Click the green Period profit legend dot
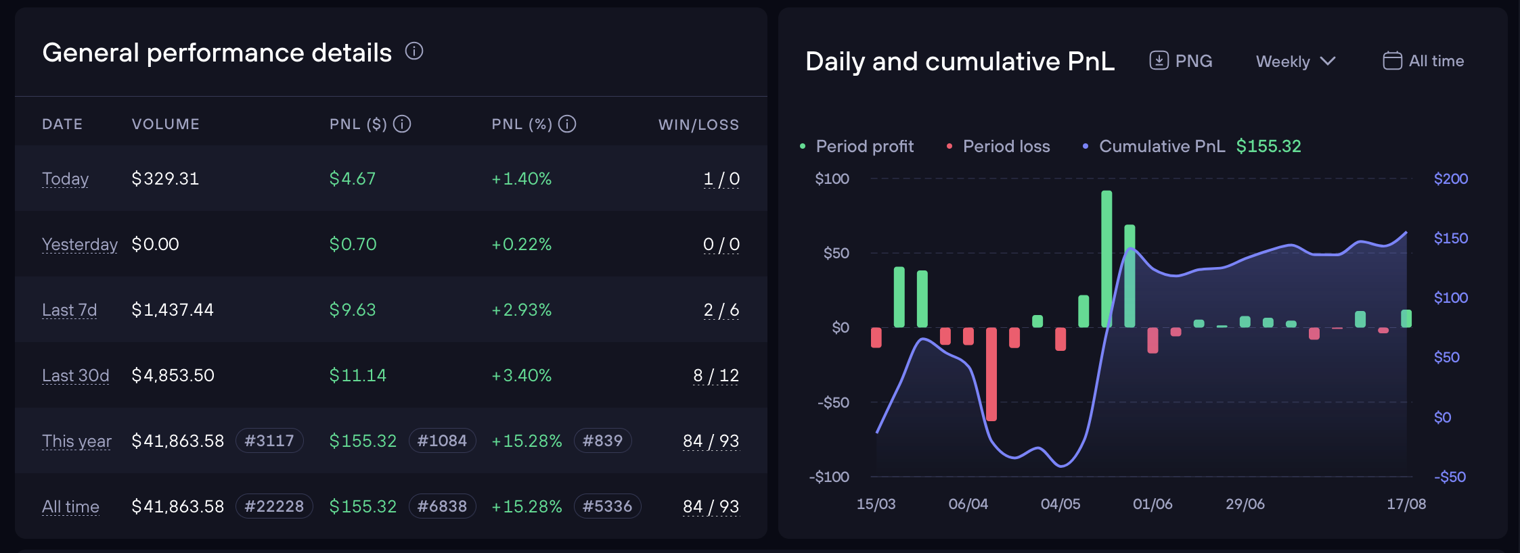 click(x=803, y=146)
